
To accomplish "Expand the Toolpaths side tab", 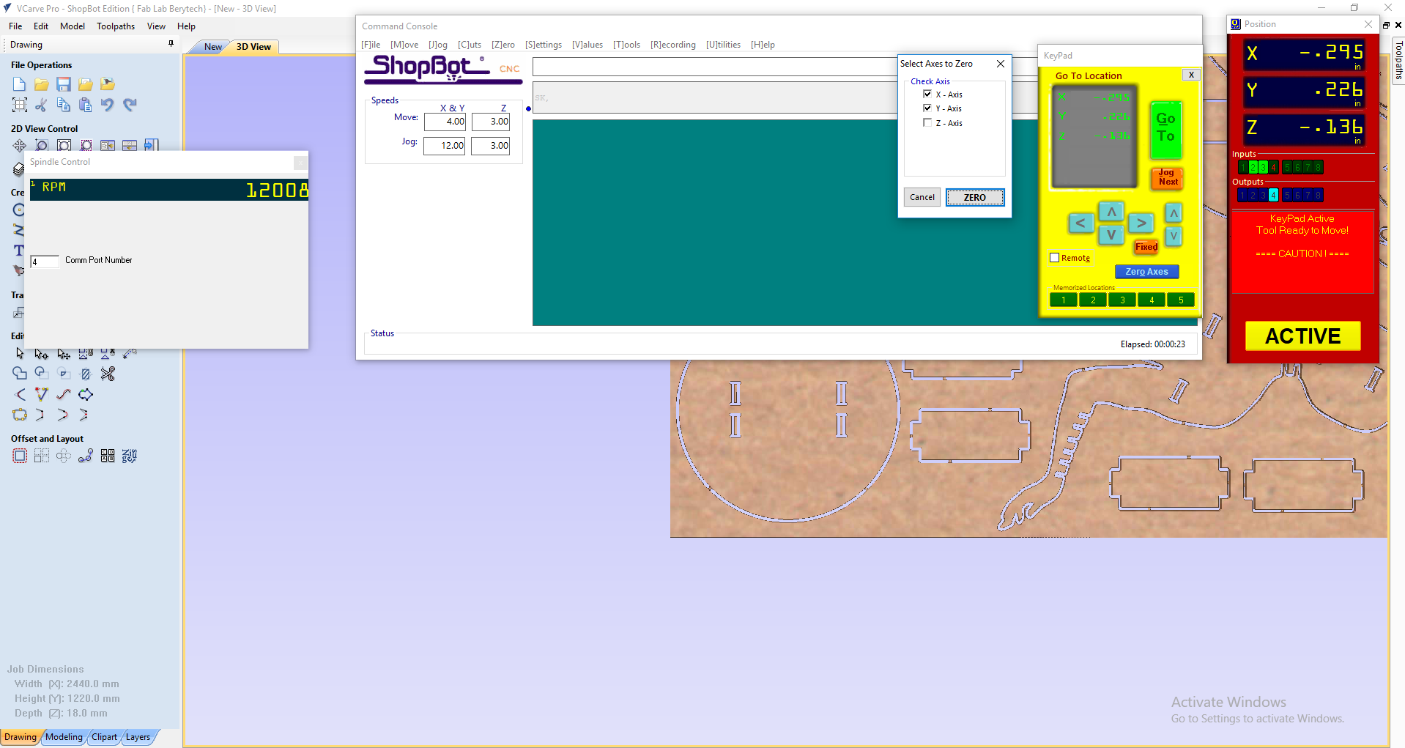I will 1398,60.
